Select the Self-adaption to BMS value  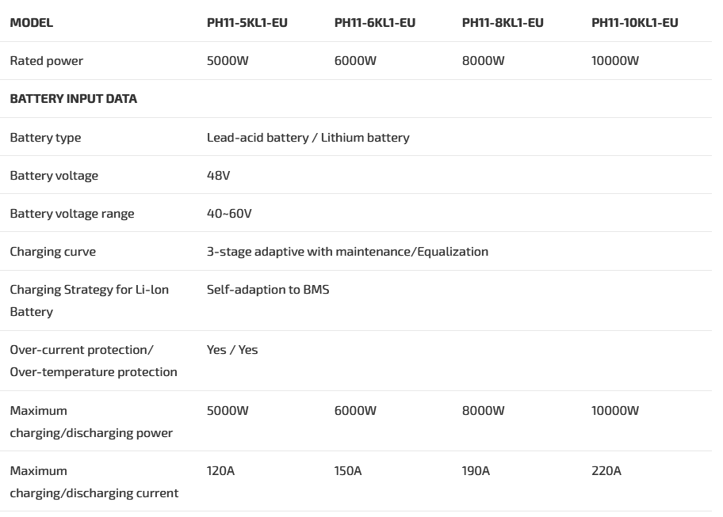(268, 290)
